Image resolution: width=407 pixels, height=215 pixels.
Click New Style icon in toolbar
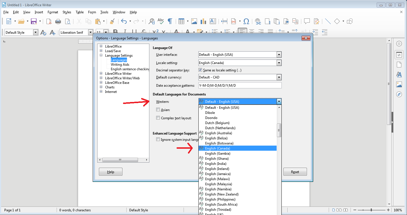(52, 33)
